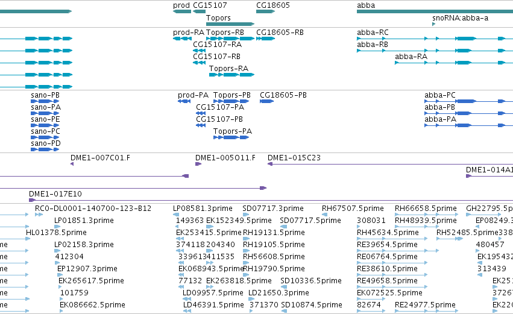Click the DME1-005O11.F cDNA label
513x314 pixels.
pos(225,159)
